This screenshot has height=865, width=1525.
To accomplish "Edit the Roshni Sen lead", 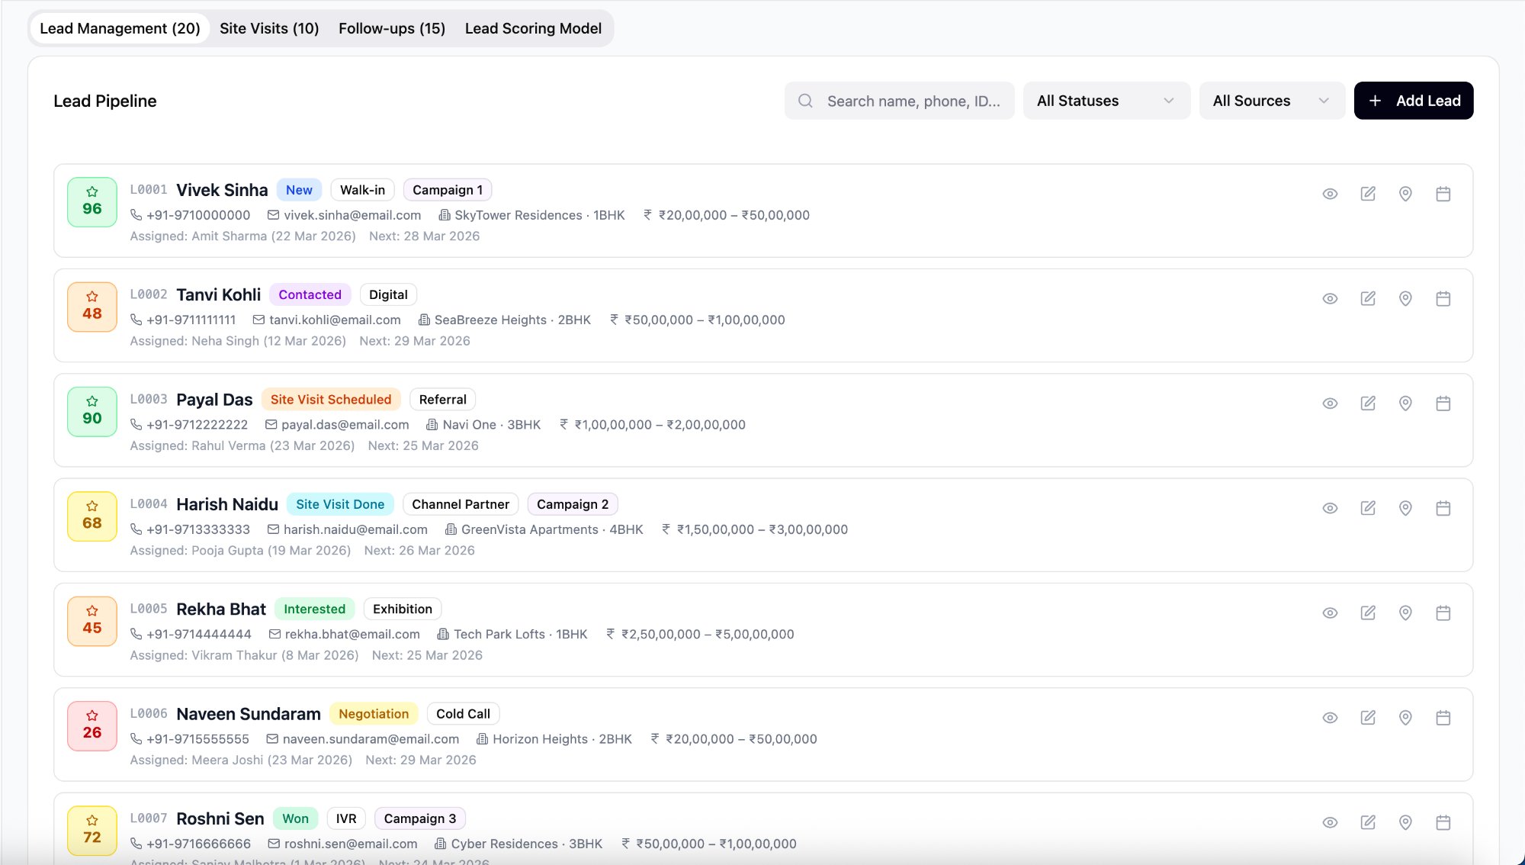I will (x=1368, y=822).
